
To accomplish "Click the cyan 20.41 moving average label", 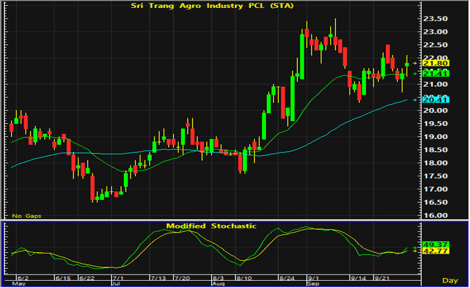I will 436,100.
